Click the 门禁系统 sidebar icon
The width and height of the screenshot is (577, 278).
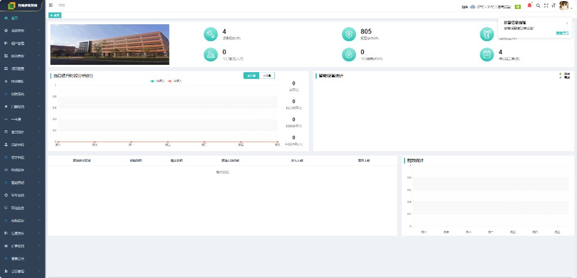point(6,107)
